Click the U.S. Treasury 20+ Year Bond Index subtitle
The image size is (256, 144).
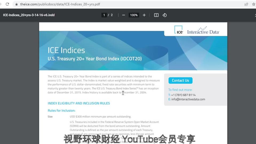tap(95, 59)
